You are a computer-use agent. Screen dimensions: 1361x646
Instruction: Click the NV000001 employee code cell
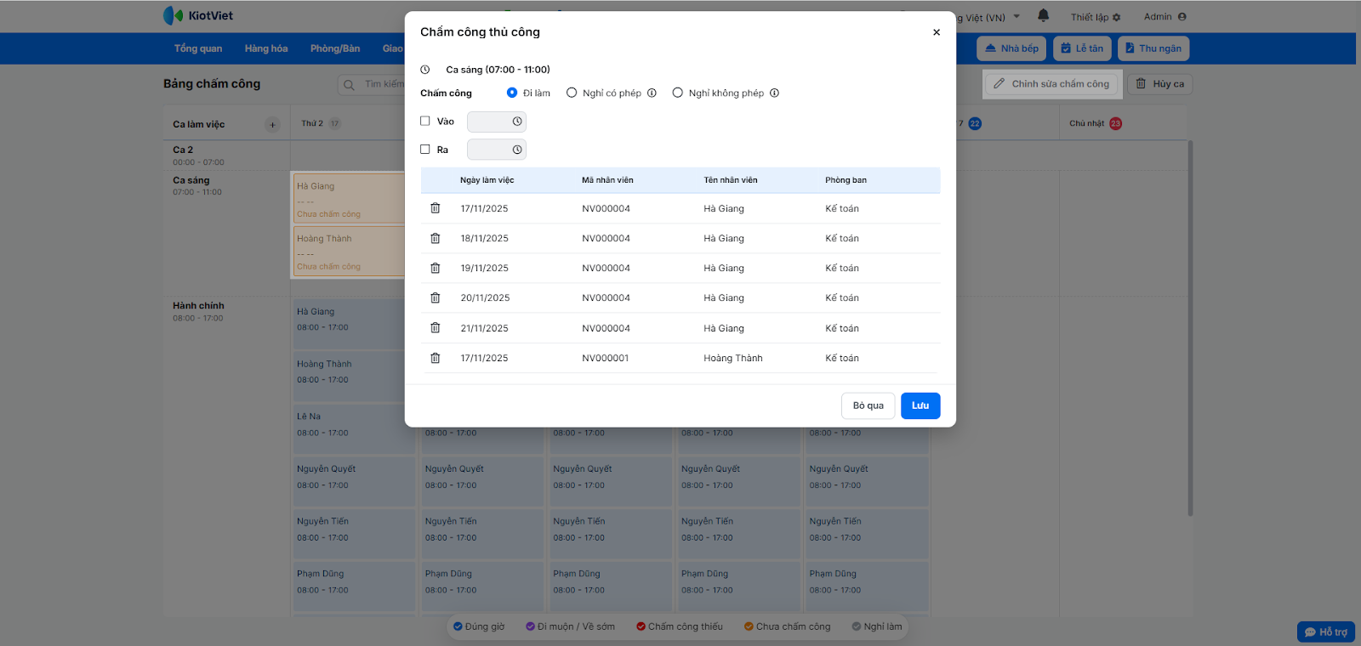[x=606, y=358]
